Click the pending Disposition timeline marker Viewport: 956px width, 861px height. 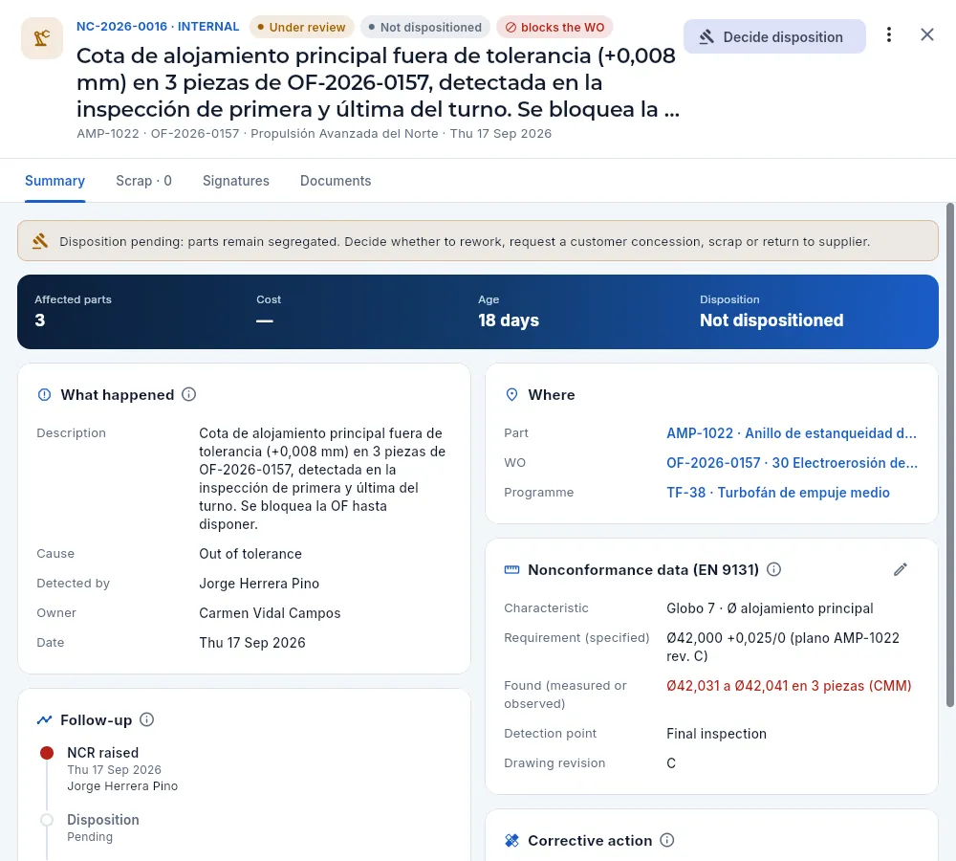click(47, 820)
